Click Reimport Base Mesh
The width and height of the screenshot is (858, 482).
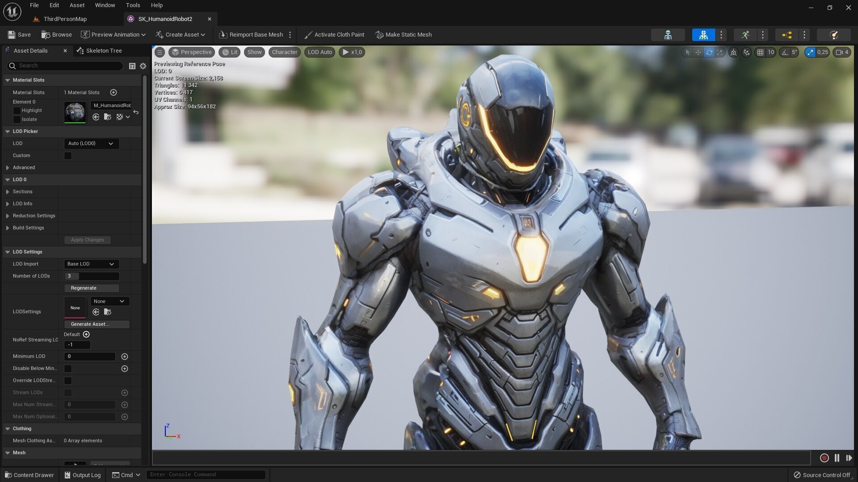(251, 34)
